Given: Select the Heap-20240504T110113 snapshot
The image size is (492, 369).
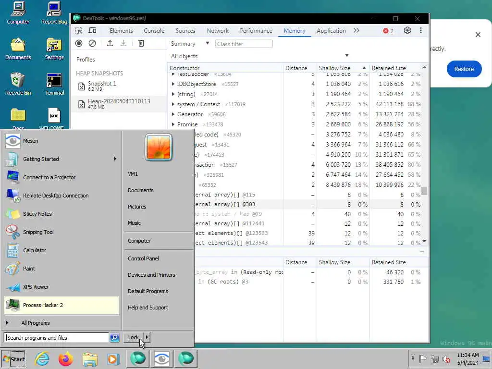Looking at the screenshot, I should click(x=119, y=104).
